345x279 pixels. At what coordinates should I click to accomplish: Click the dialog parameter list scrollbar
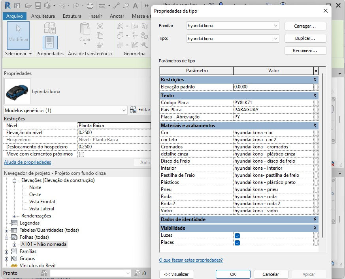coord(322,155)
